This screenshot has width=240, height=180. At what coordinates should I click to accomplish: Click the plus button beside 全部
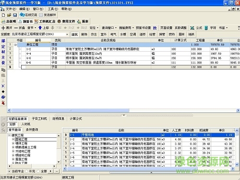pyautogui.click(x=51, y=171)
